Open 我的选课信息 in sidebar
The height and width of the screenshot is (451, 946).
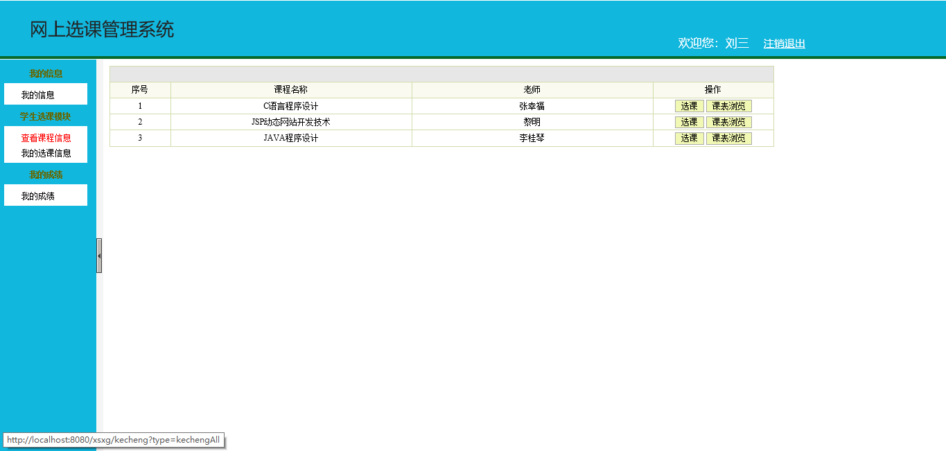pyautogui.click(x=46, y=153)
